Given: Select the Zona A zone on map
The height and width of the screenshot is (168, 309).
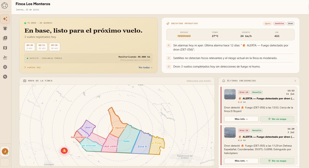Looking at the screenshot, I should [x=142, y=147].
